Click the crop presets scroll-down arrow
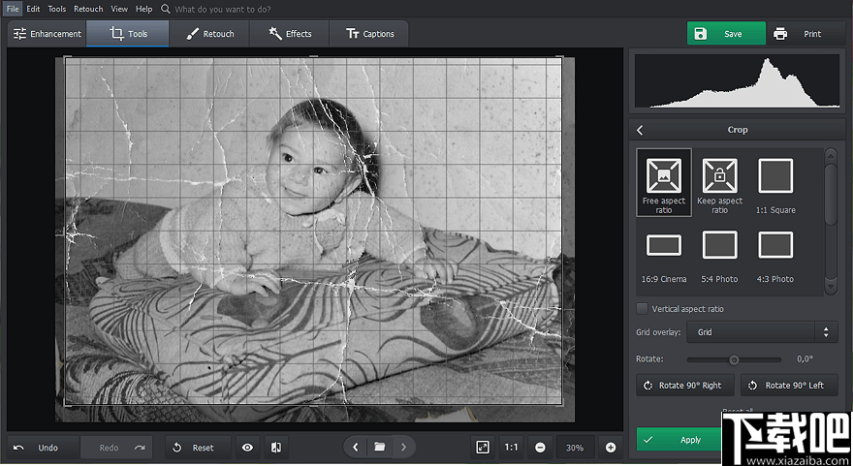Screen dimensions: 853x466 click(x=831, y=287)
